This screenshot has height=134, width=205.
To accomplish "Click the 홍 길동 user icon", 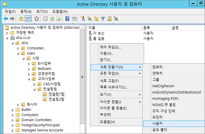I will (90, 39).
